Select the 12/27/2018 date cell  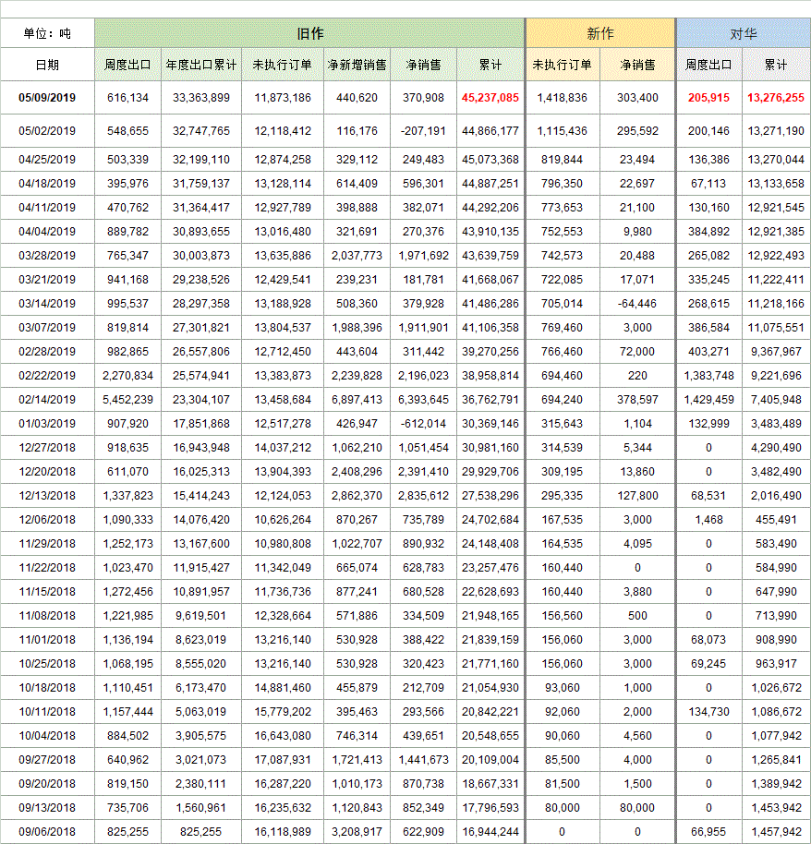tap(47, 448)
